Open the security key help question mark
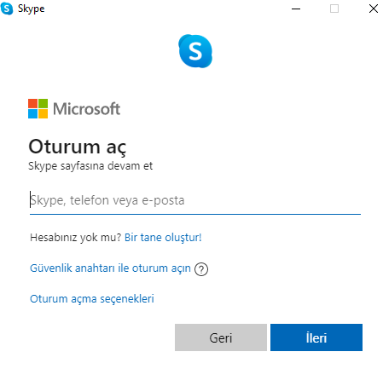The width and height of the screenshot is (383, 369). pyautogui.click(x=201, y=269)
